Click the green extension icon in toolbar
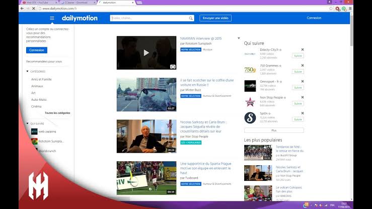Viewport: 372px width, 209px height. coord(344,9)
